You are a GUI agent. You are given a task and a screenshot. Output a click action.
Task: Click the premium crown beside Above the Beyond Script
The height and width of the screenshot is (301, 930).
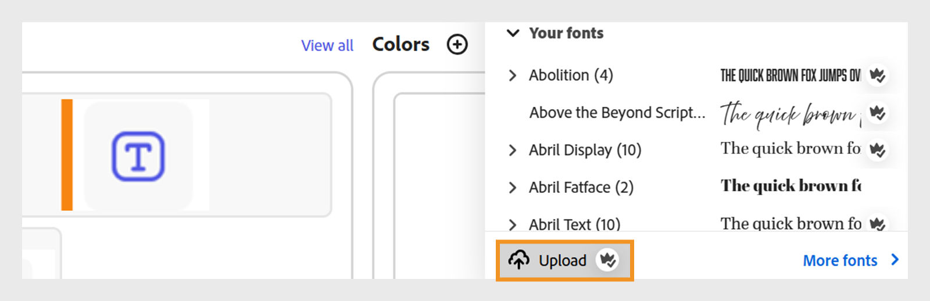pyautogui.click(x=877, y=112)
